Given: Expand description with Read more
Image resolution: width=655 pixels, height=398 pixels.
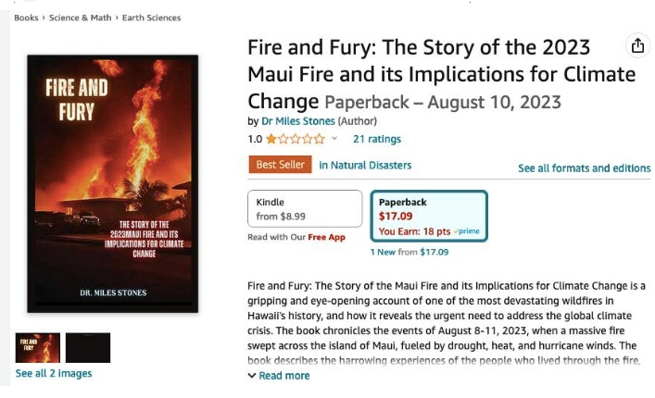Looking at the screenshot, I should click(x=279, y=376).
